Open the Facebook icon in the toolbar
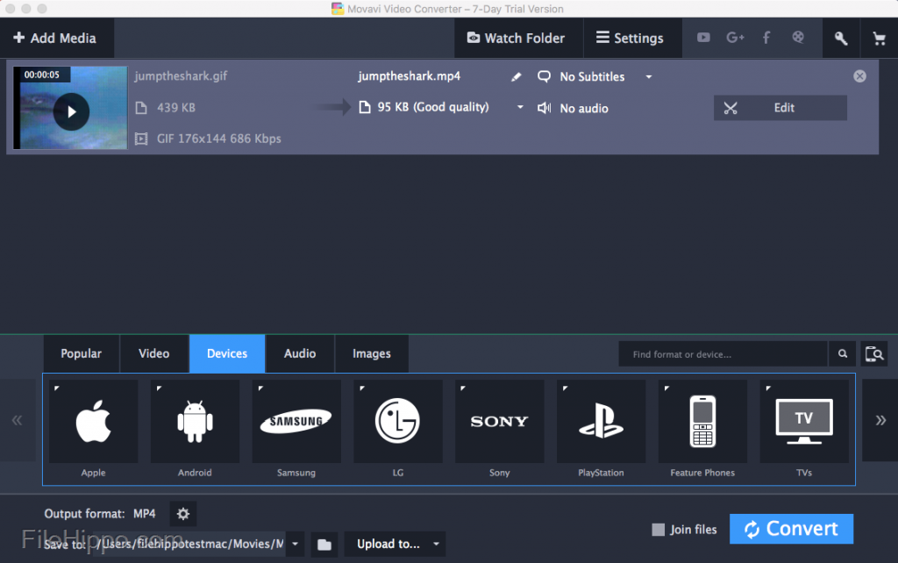 766,38
